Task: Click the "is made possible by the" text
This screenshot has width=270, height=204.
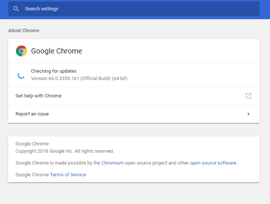Action: point(75,163)
